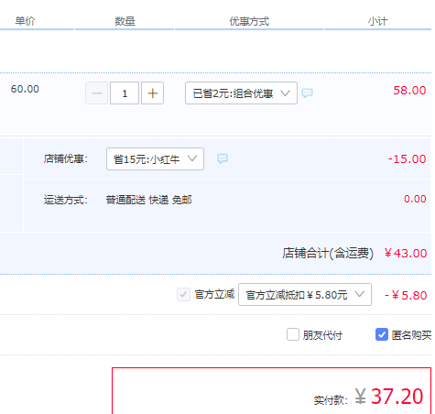Image resolution: width=435 pixels, height=414 pixels.
Task: Click the 优惠方式 column header
Action: tap(249, 21)
